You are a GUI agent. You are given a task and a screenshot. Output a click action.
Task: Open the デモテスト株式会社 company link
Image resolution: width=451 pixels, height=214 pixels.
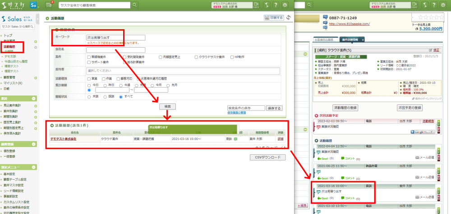point(63,139)
